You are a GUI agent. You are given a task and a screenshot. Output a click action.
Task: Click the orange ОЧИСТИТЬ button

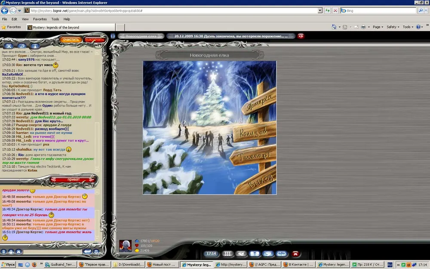[71, 40]
